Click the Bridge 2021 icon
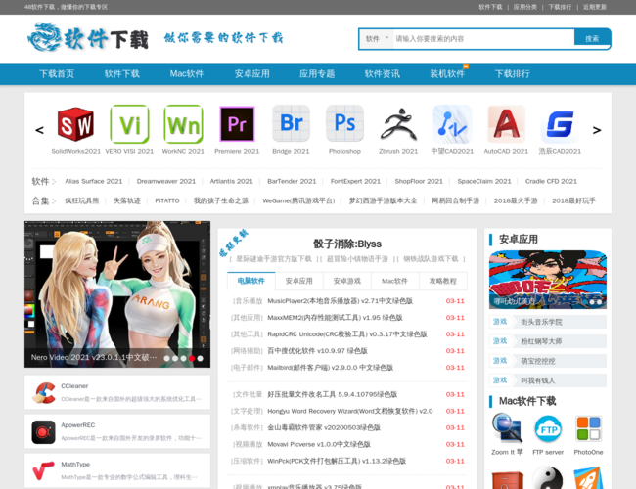 coord(291,125)
